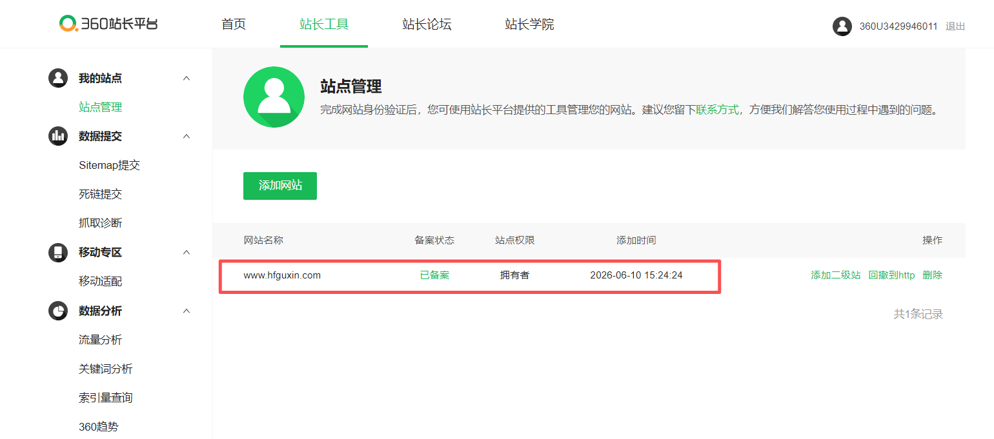Open the 联系方式 link

tap(717, 110)
